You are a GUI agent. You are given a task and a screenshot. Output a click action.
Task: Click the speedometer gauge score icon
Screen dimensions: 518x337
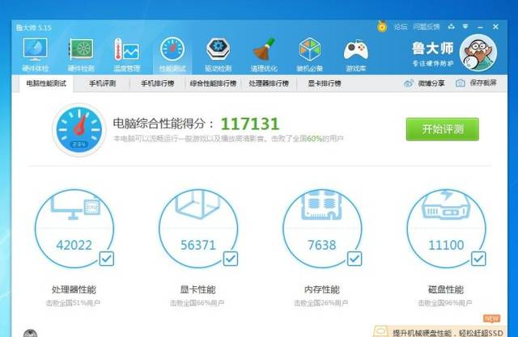pyautogui.click(x=79, y=129)
